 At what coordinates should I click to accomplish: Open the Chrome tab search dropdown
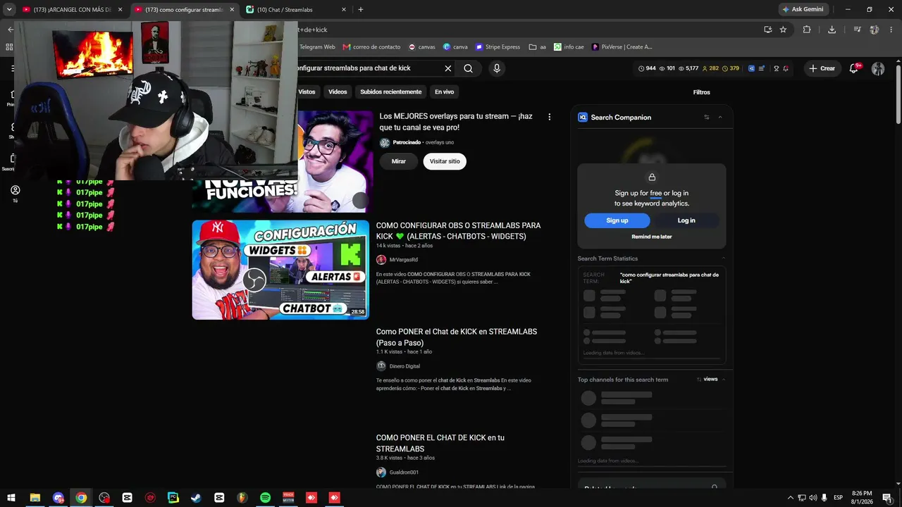9,9
